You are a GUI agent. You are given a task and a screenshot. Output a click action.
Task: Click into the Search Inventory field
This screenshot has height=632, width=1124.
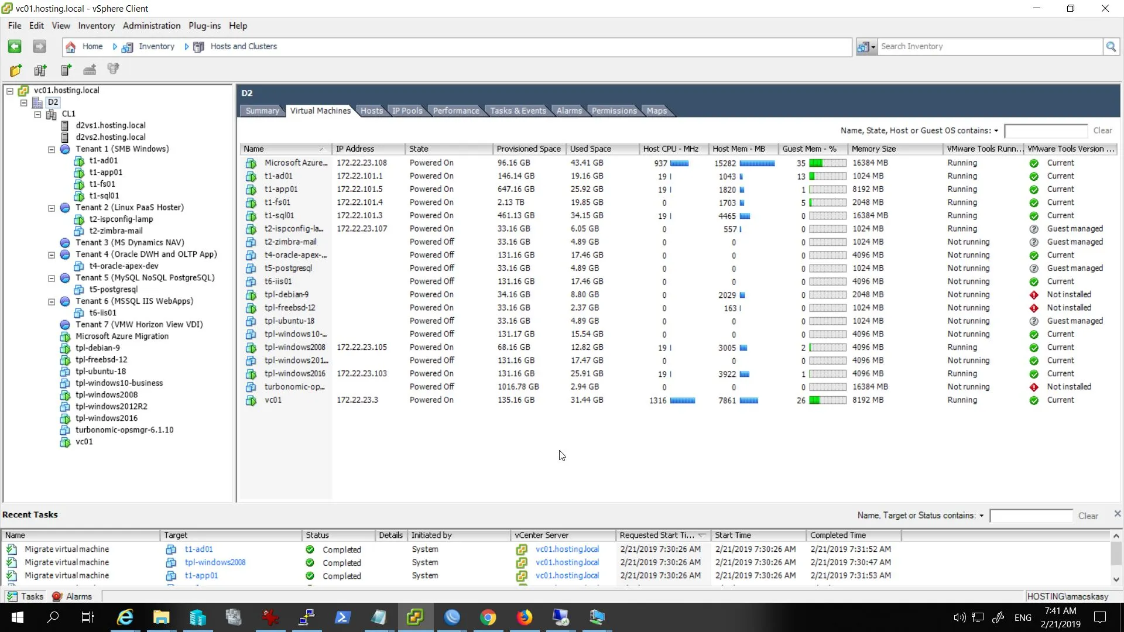click(x=989, y=47)
